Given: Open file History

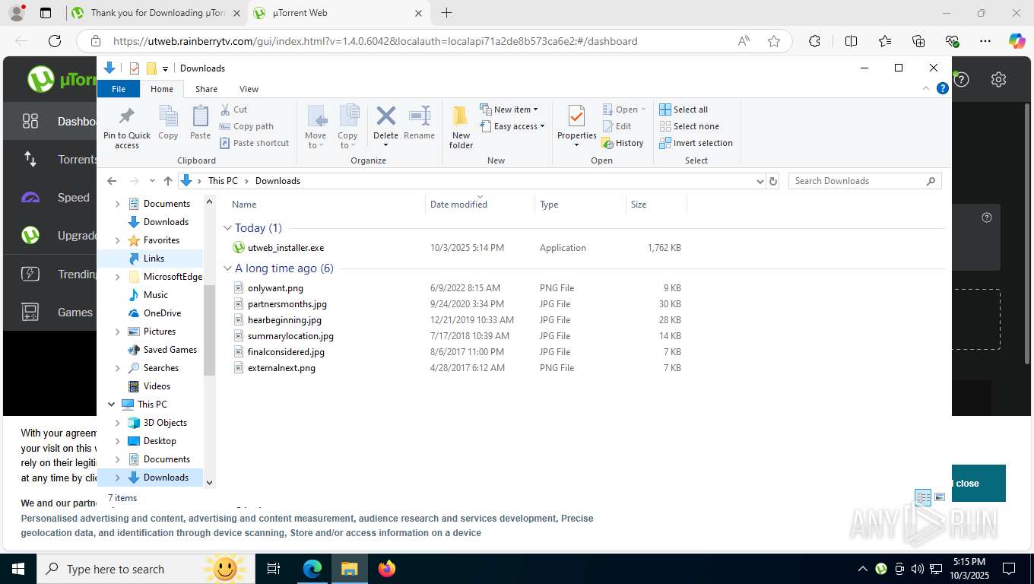Looking at the screenshot, I should pyautogui.click(x=623, y=143).
